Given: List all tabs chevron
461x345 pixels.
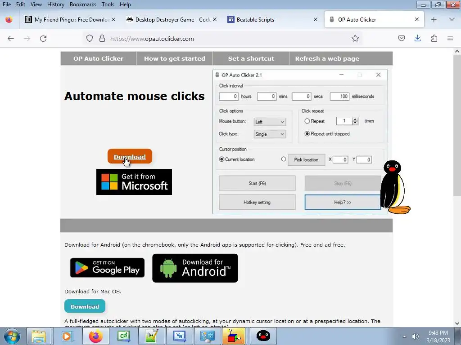Looking at the screenshot, I should (452, 20).
